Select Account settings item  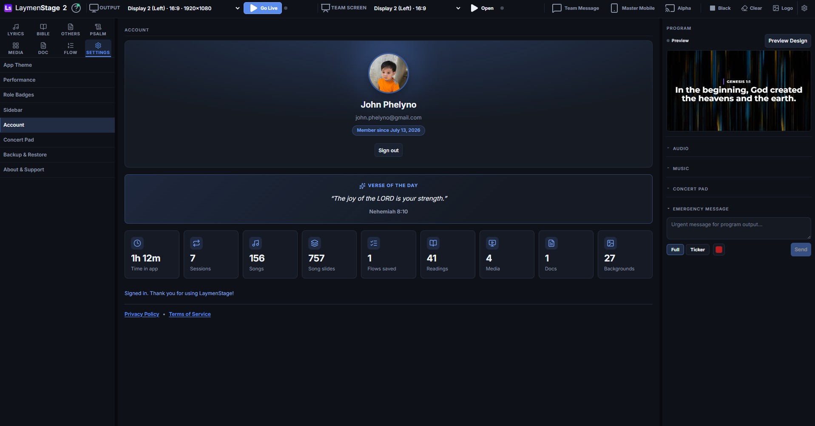coord(57,125)
